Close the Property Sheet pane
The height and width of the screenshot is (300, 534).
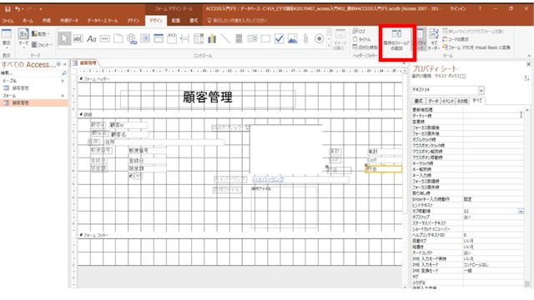(x=528, y=64)
